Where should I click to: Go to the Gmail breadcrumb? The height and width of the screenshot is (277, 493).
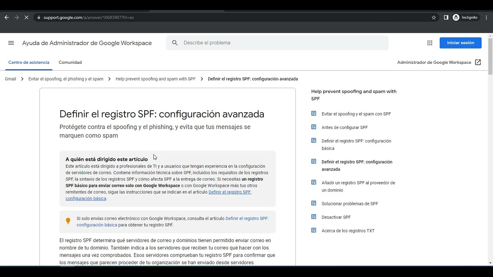[10, 79]
